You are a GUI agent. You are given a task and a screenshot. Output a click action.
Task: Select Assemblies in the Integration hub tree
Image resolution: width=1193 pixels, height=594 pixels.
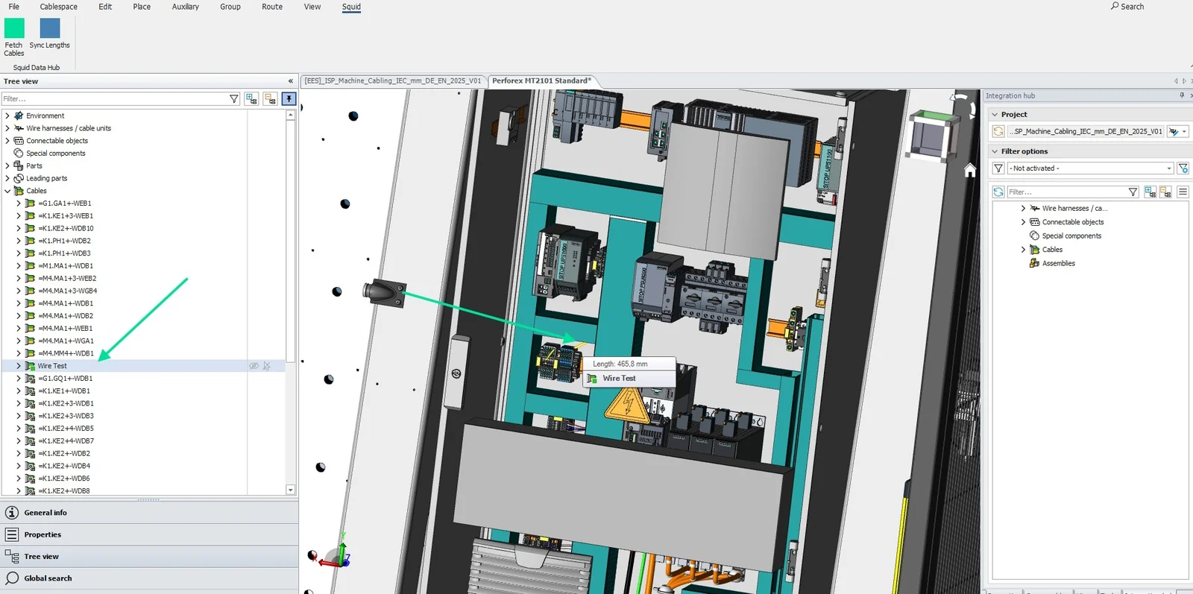pyautogui.click(x=1058, y=263)
